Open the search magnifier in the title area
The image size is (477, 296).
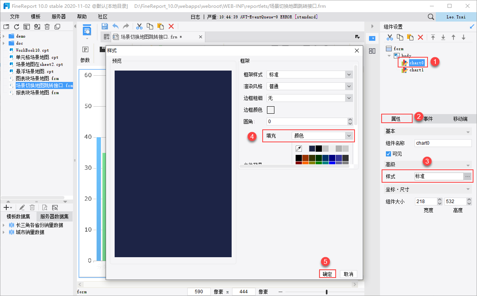[431, 17]
